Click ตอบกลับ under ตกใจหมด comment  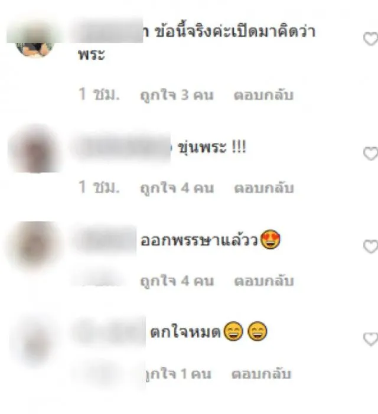pyautogui.click(x=261, y=374)
